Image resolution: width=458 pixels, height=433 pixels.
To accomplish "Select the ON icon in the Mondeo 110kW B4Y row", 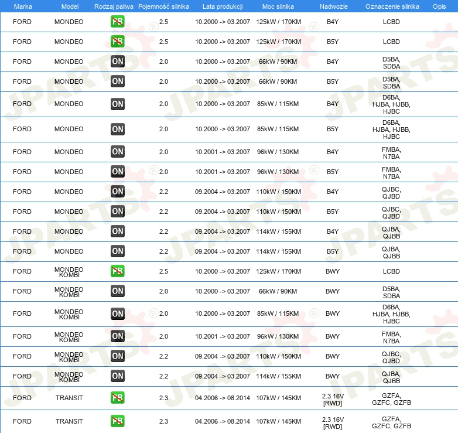I will click(x=118, y=192).
